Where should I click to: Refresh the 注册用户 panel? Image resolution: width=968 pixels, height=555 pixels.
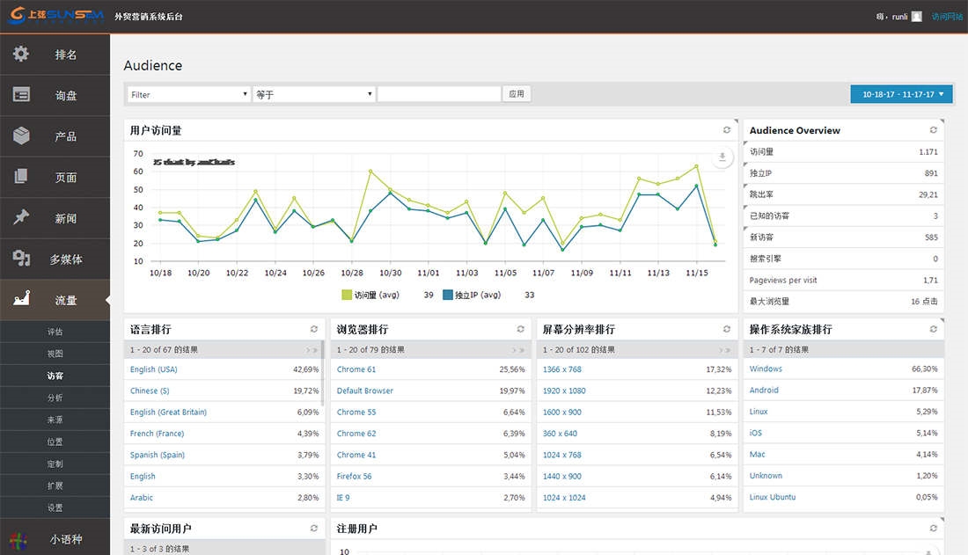point(934,529)
